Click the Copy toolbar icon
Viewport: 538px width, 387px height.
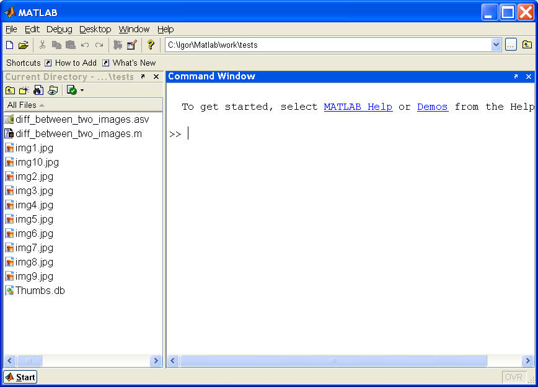(x=56, y=45)
